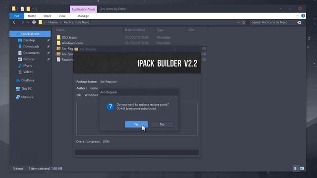Click the This PC monitor icon

tap(18, 89)
